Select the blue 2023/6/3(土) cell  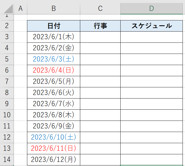(53, 59)
